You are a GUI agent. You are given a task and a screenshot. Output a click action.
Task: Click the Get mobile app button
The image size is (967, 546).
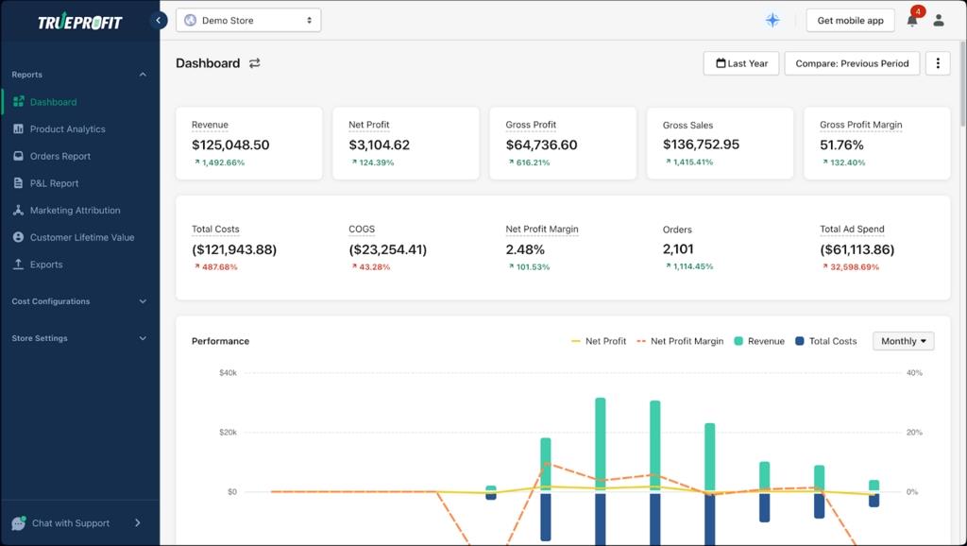(x=850, y=21)
